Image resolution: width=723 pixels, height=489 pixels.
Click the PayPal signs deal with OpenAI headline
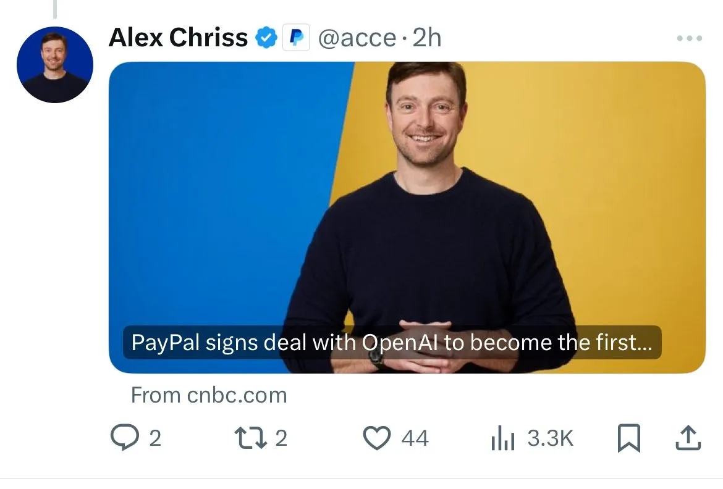pos(392,343)
